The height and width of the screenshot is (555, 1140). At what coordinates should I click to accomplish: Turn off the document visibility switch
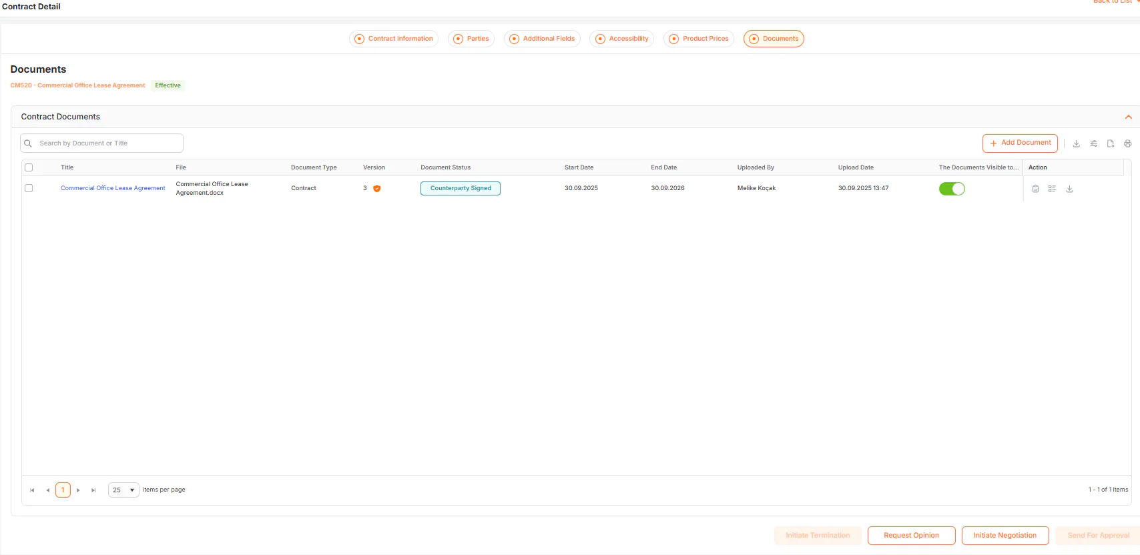[952, 189]
